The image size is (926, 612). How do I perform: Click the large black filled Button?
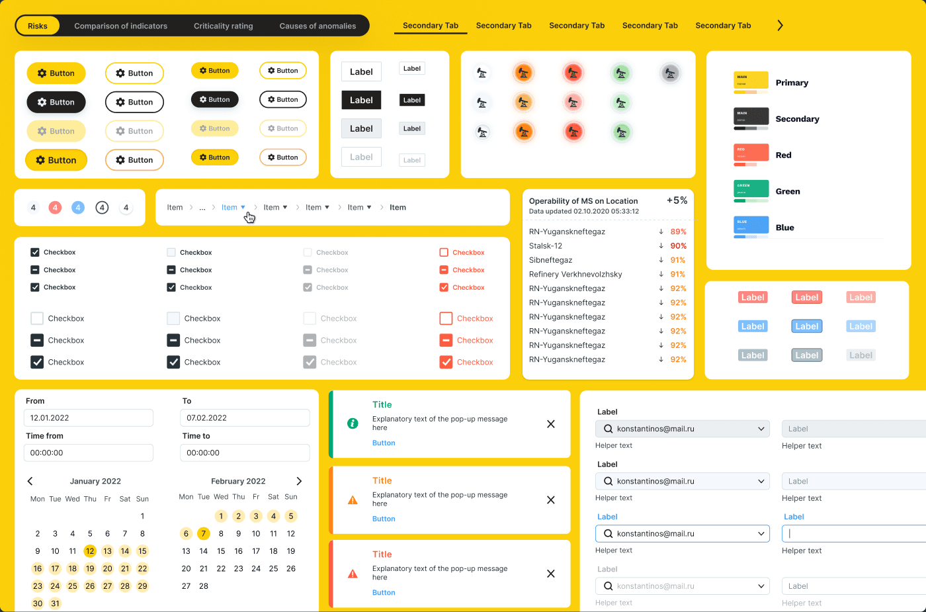tap(56, 102)
